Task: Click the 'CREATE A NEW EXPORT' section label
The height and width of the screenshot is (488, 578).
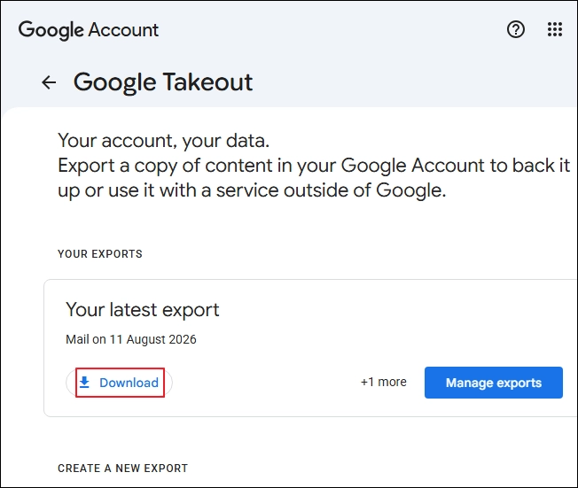Action: click(x=122, y=469)
